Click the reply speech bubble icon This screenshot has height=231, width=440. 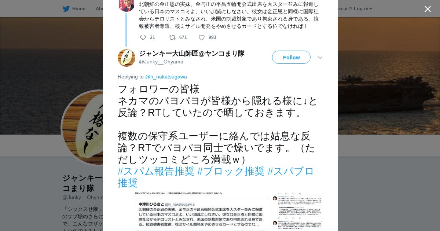143,37
